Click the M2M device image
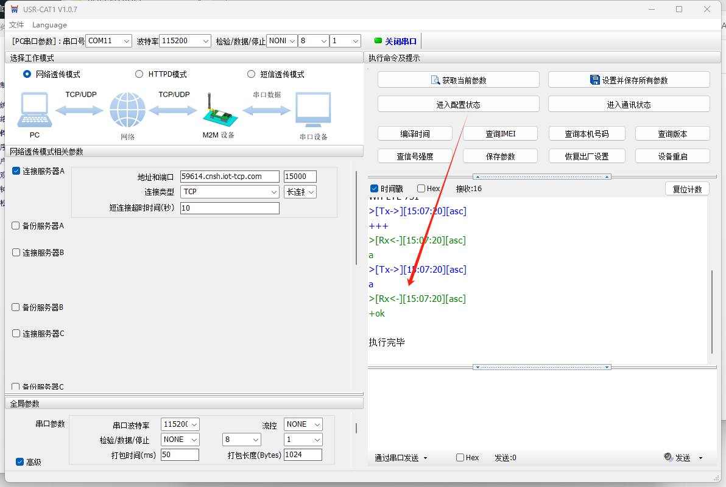The height and width of the screenshot is (487, 726). pos(217,110)
